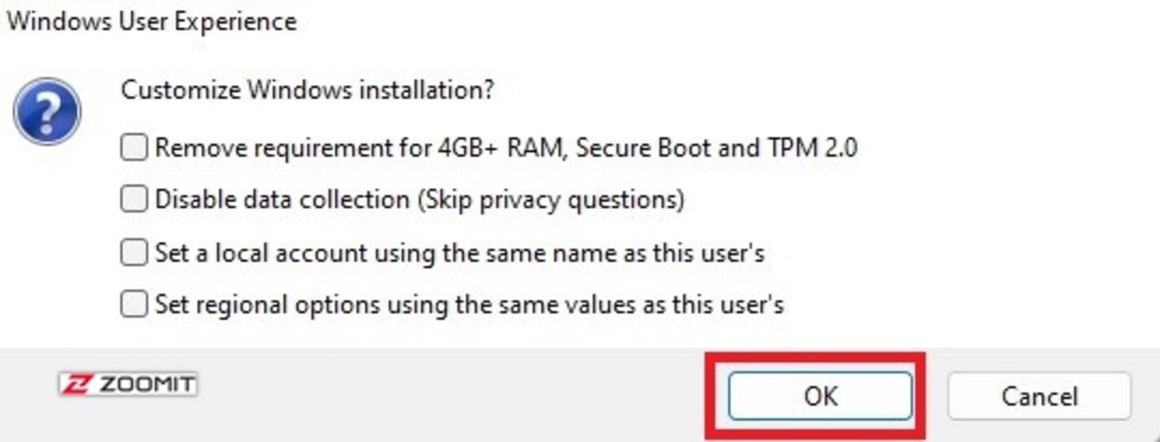This screenshot has height=442, width=1160.
Task: Click the Customize Windows installation? prompt text
Action: coord(307,90)
